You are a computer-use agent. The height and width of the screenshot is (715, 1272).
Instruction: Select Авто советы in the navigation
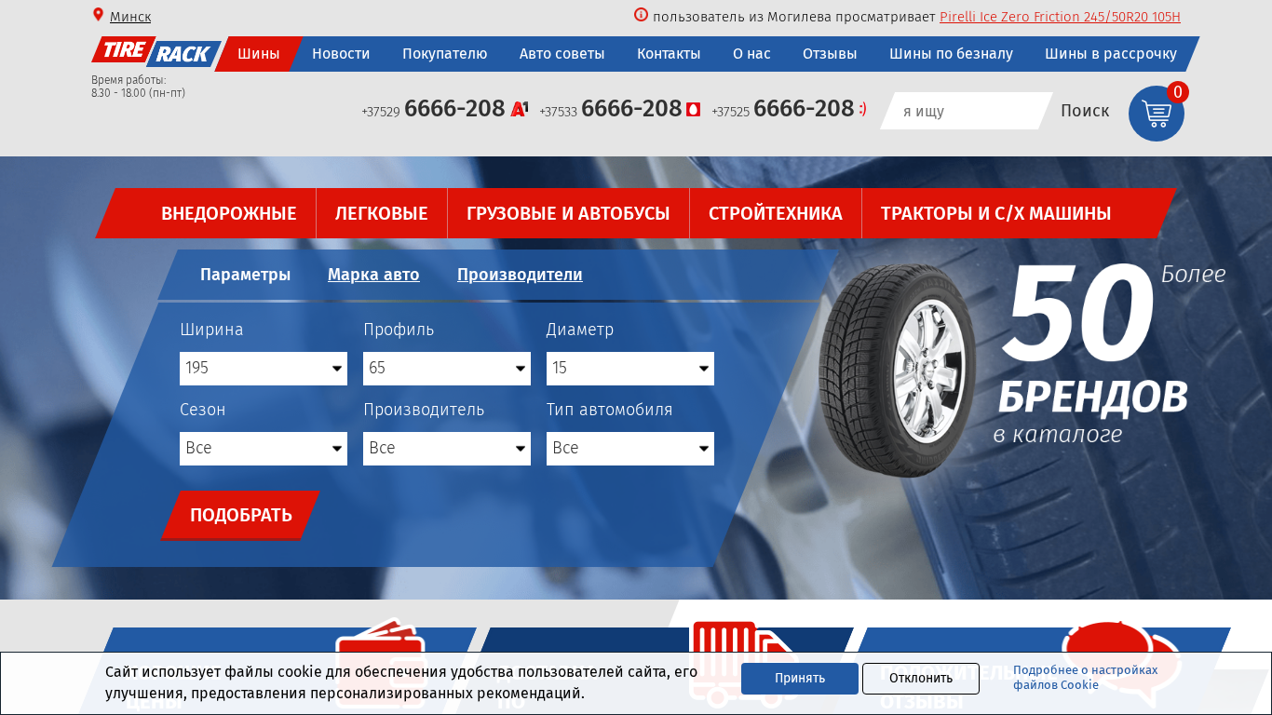pyautogui.click(x=562, y=54)
